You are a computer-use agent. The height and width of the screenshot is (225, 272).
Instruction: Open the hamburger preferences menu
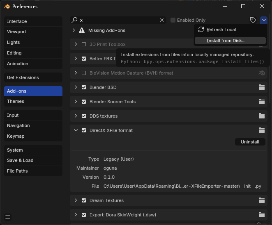[8, 217]
